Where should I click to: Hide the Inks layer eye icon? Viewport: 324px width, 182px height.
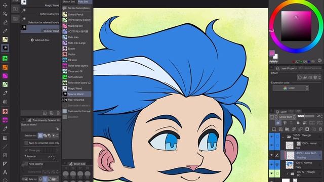(272, 145)
